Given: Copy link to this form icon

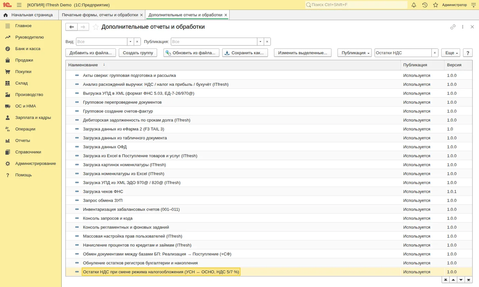Looking at the screenshot, I should 453,27.
